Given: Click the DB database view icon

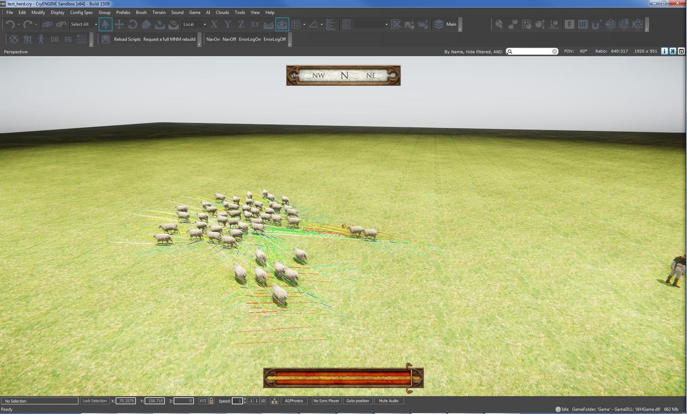Looking at the screenshot, I should [55, 39].
